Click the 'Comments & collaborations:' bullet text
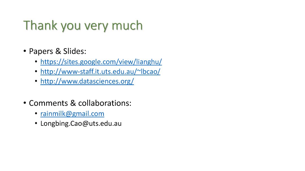The image size is (305, 171). pos(80,103)
